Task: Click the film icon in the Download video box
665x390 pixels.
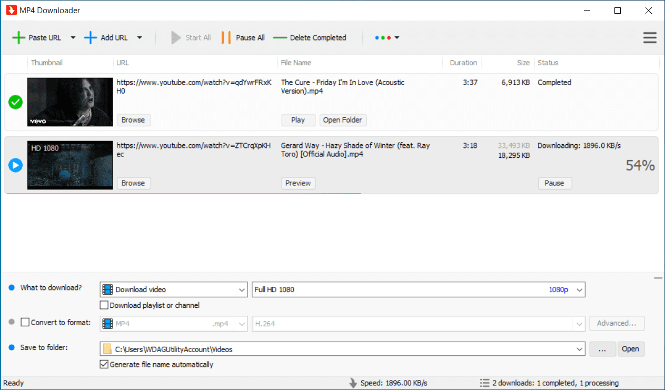Action: pos(107,289)
